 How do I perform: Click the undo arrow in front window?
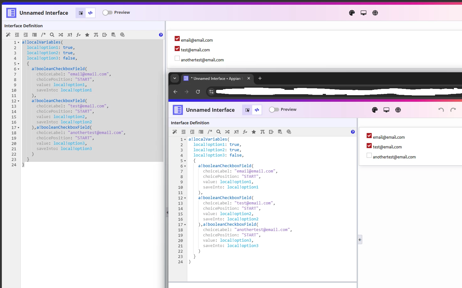pos(441,110)
